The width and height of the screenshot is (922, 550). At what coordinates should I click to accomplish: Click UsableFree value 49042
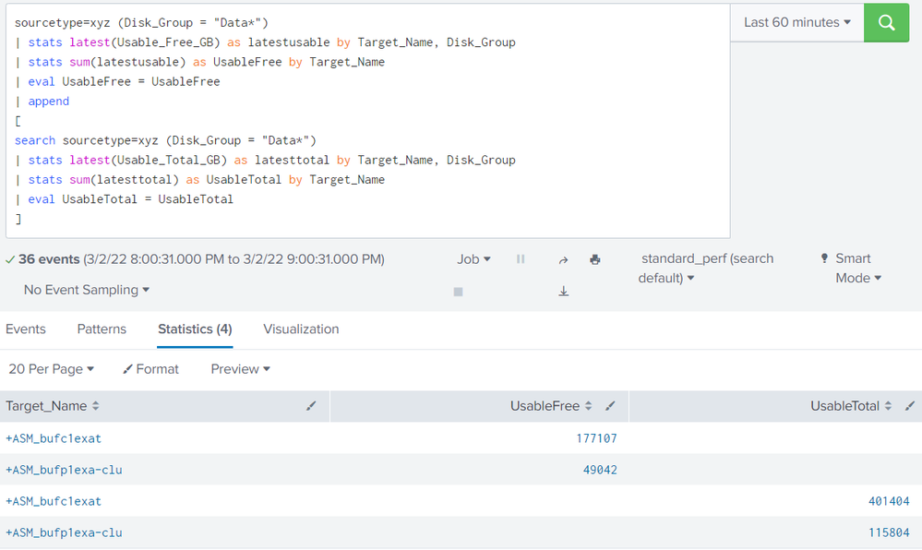(600, 470)
